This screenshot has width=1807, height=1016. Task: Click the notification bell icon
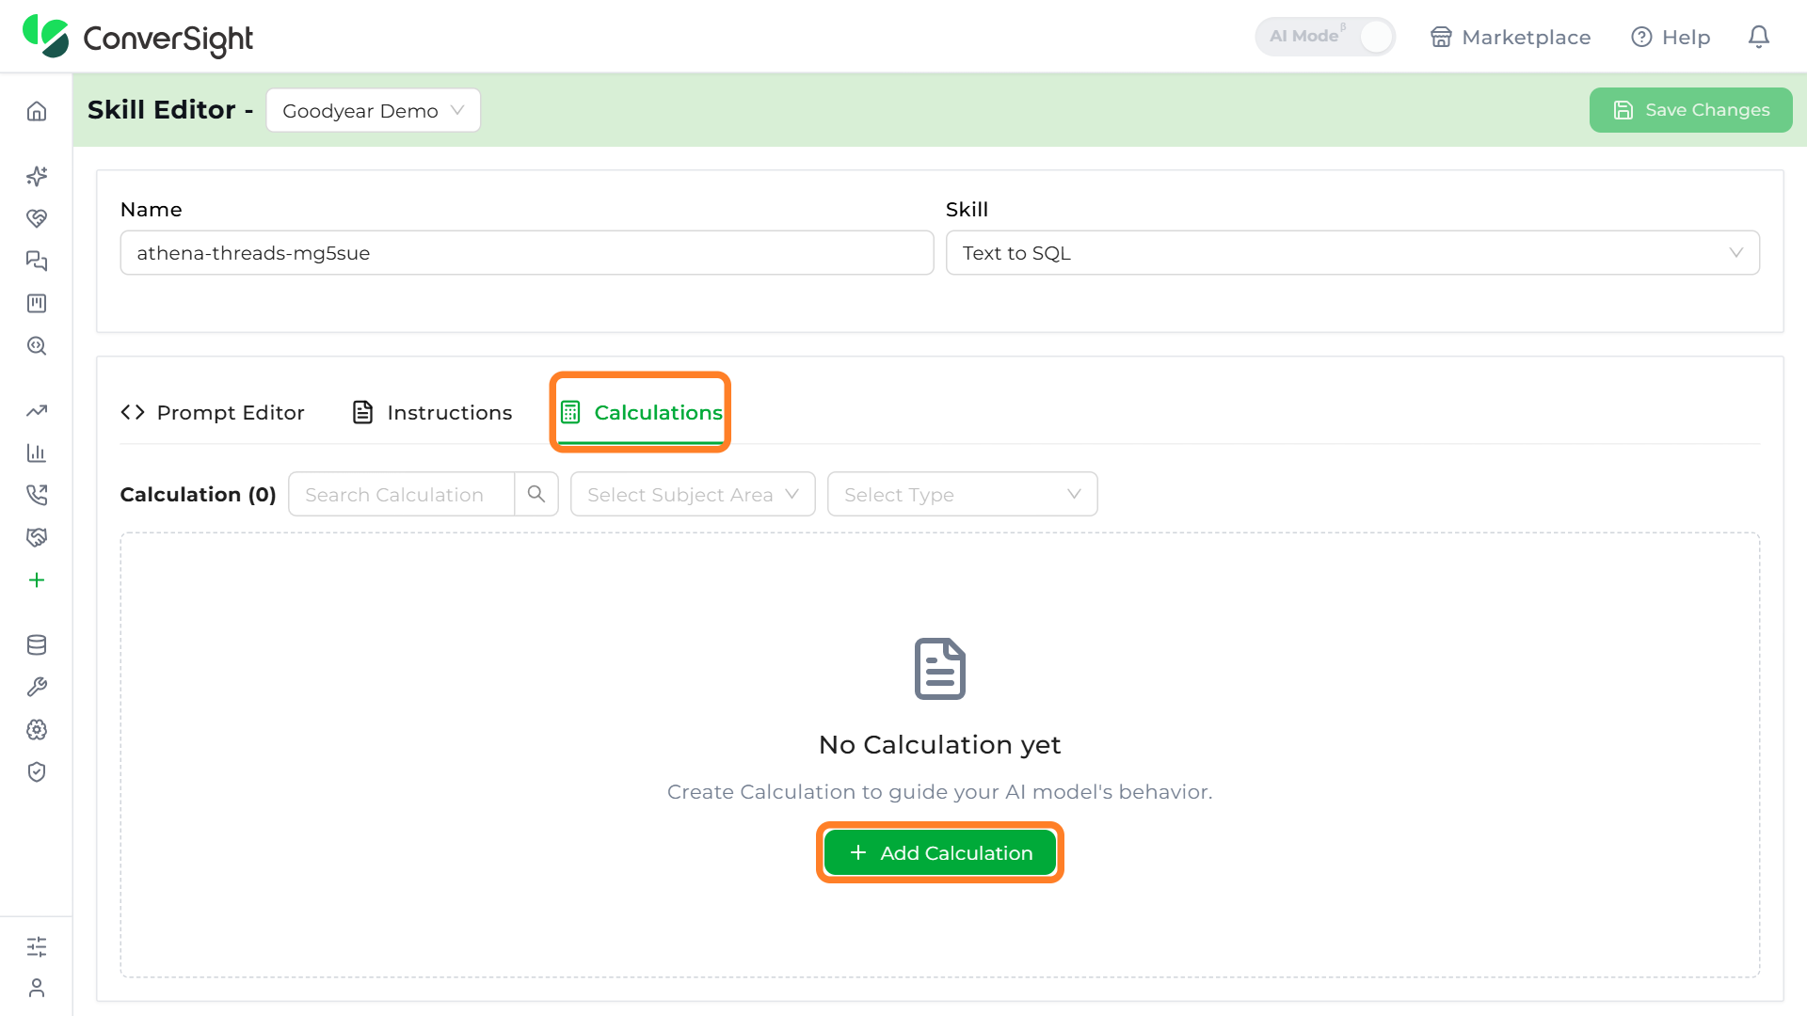point(1759,37)
